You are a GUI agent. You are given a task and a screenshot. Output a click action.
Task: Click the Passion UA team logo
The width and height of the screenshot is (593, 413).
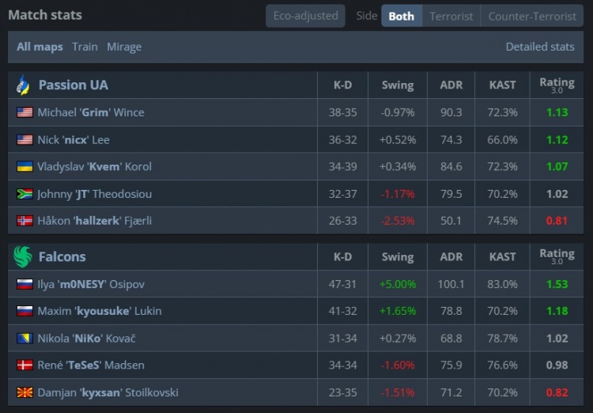[24, 85]
